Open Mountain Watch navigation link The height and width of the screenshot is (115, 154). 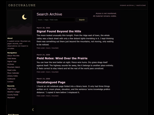click(14, 67)
